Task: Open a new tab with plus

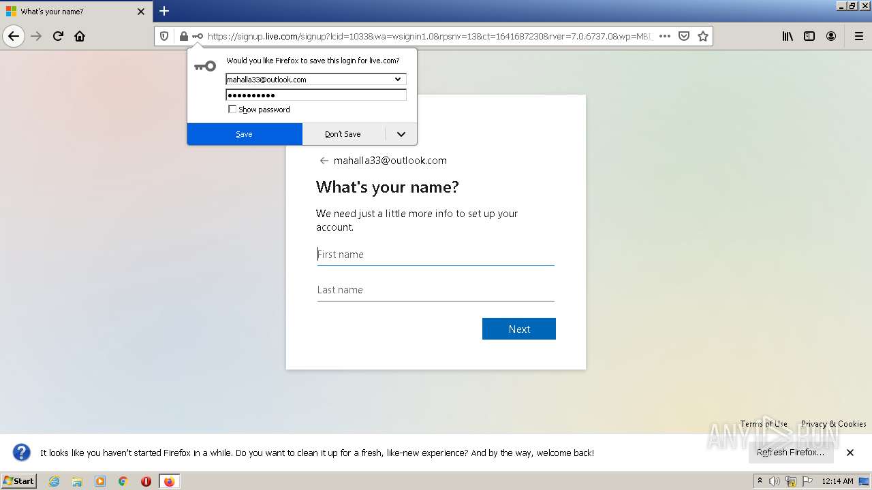Action: click(x=164, y=11)
